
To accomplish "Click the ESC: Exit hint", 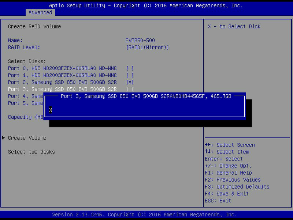I will click(218, 201).
